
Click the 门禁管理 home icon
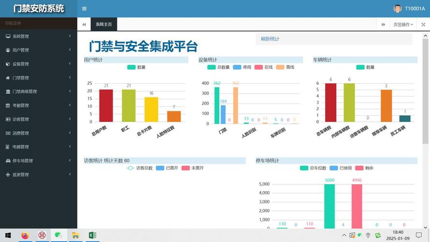[8, 78]
